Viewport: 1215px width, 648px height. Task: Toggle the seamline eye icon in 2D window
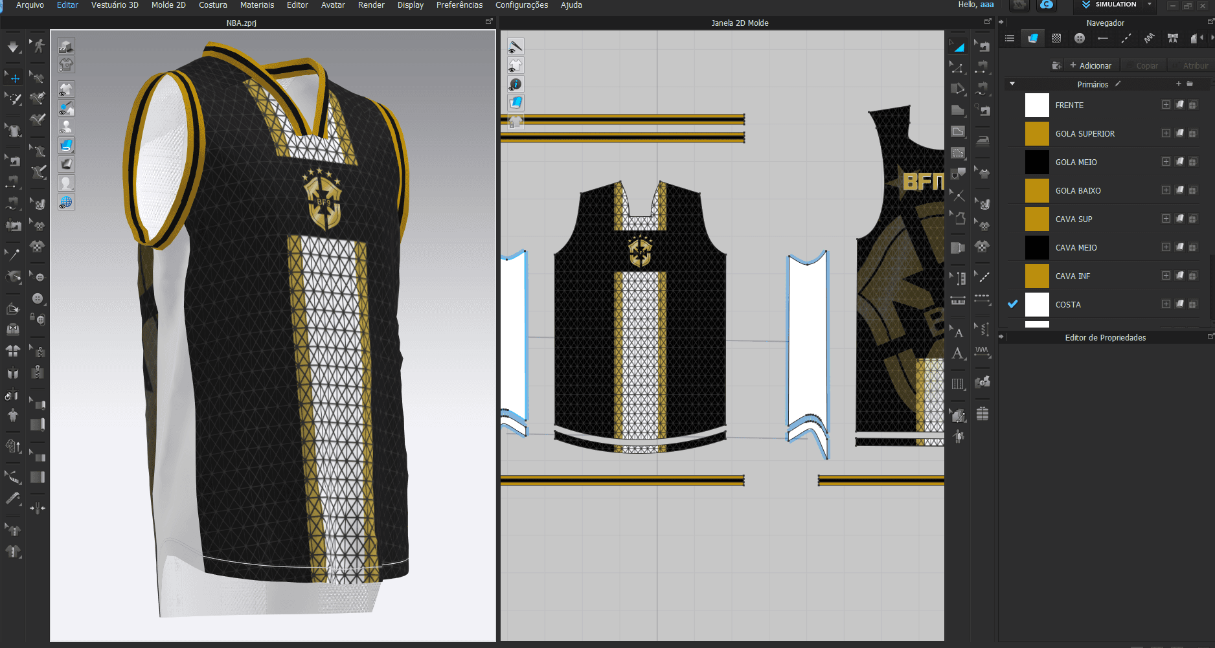[x=516, y=47]
